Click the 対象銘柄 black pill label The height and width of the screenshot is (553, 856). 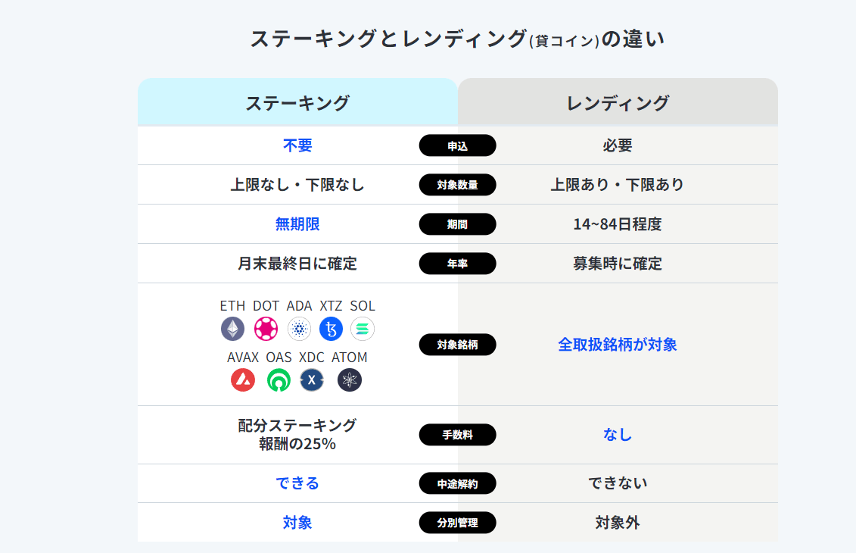457,345
